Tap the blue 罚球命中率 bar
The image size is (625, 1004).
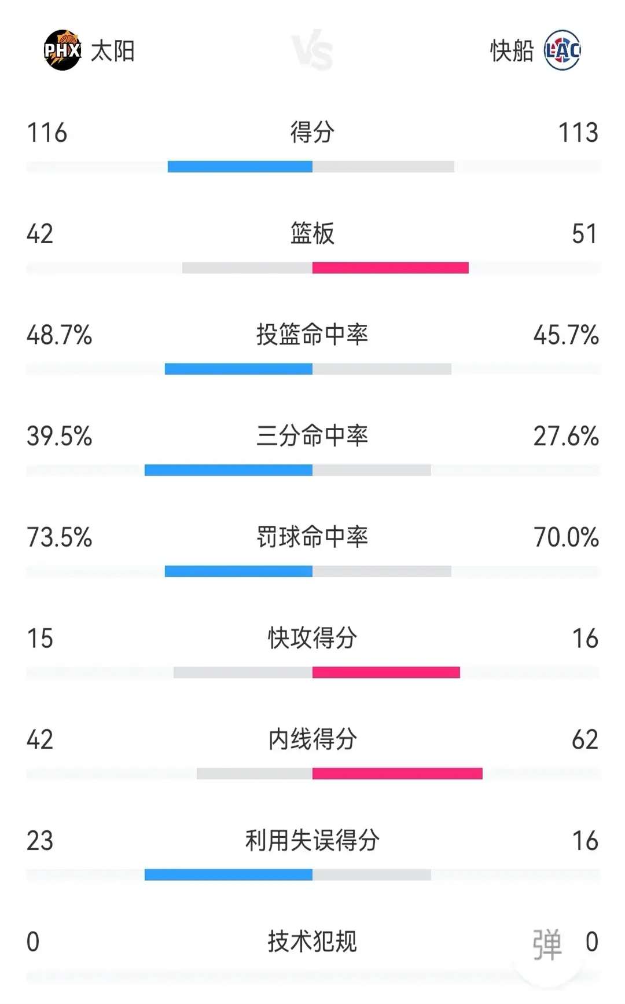238,571
